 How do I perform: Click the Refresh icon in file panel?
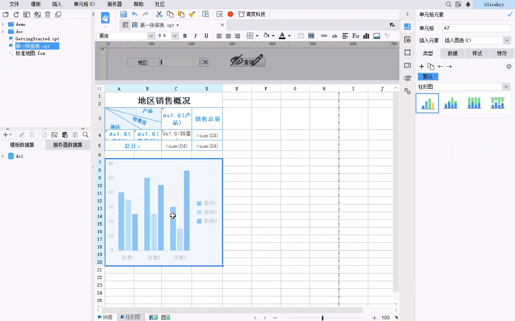pyautogui.click(x=16, y=15)
